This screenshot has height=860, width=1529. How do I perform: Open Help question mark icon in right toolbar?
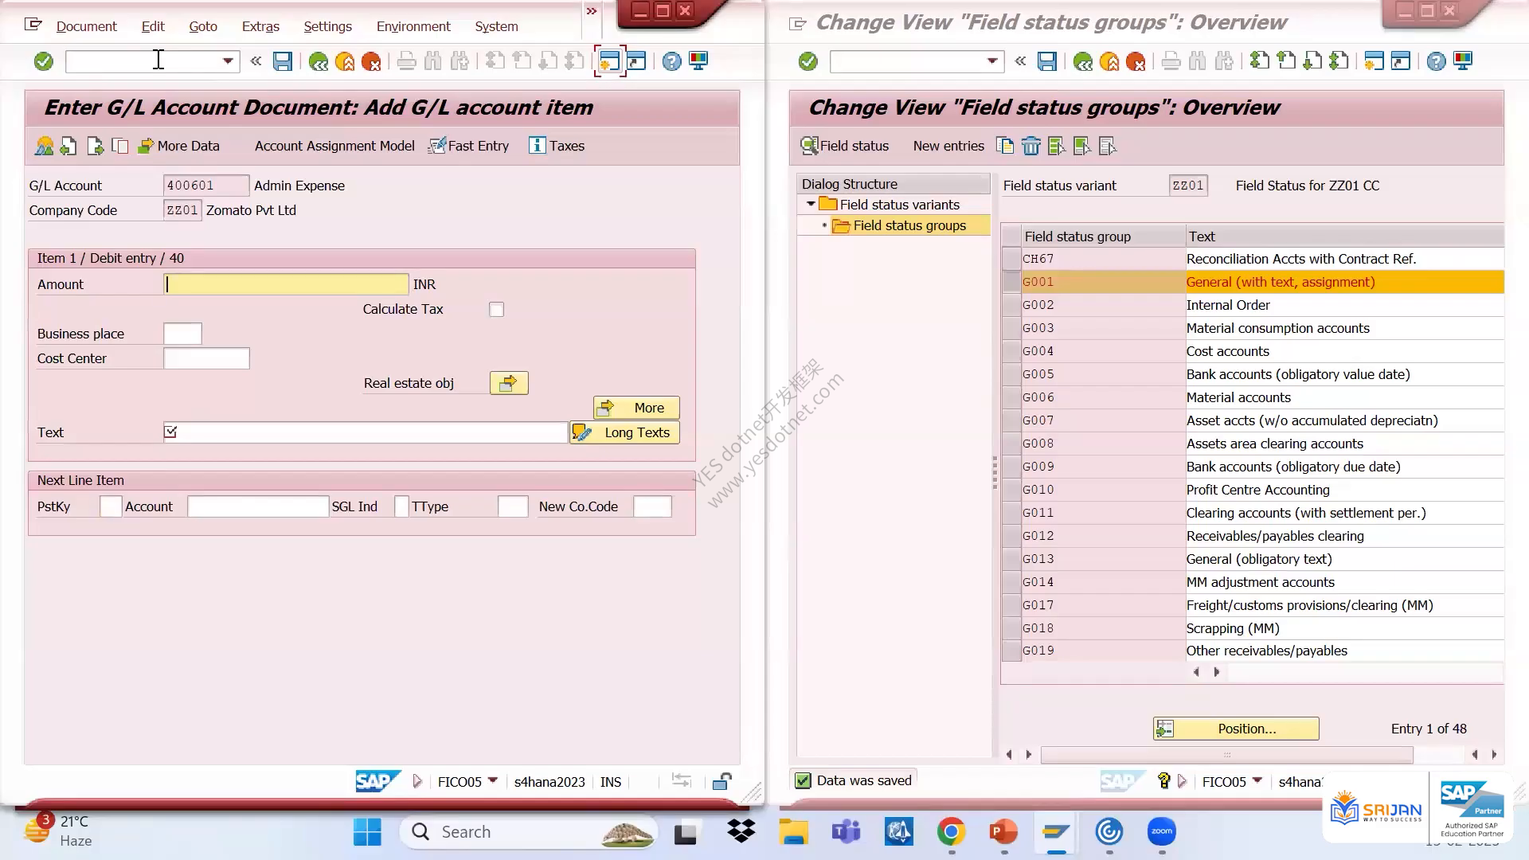[x=1436, y=61]
